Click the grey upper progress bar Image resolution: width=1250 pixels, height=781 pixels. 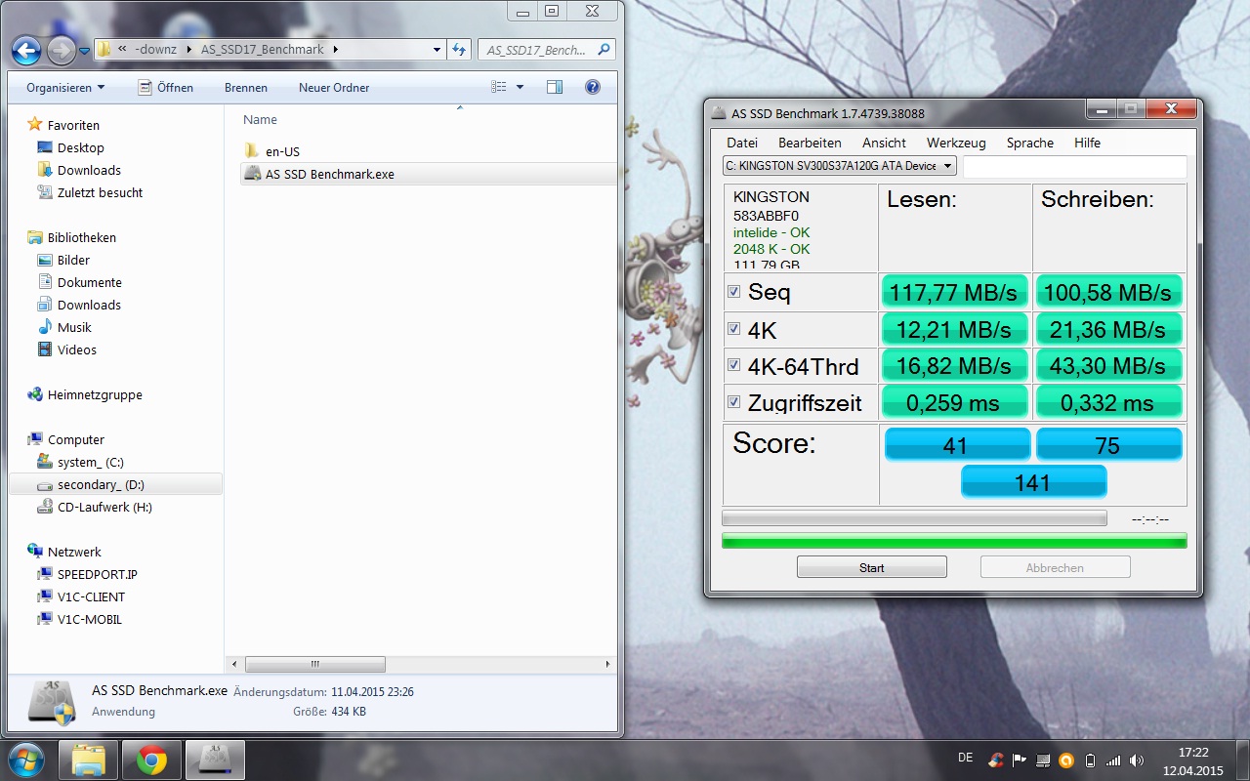914,518
